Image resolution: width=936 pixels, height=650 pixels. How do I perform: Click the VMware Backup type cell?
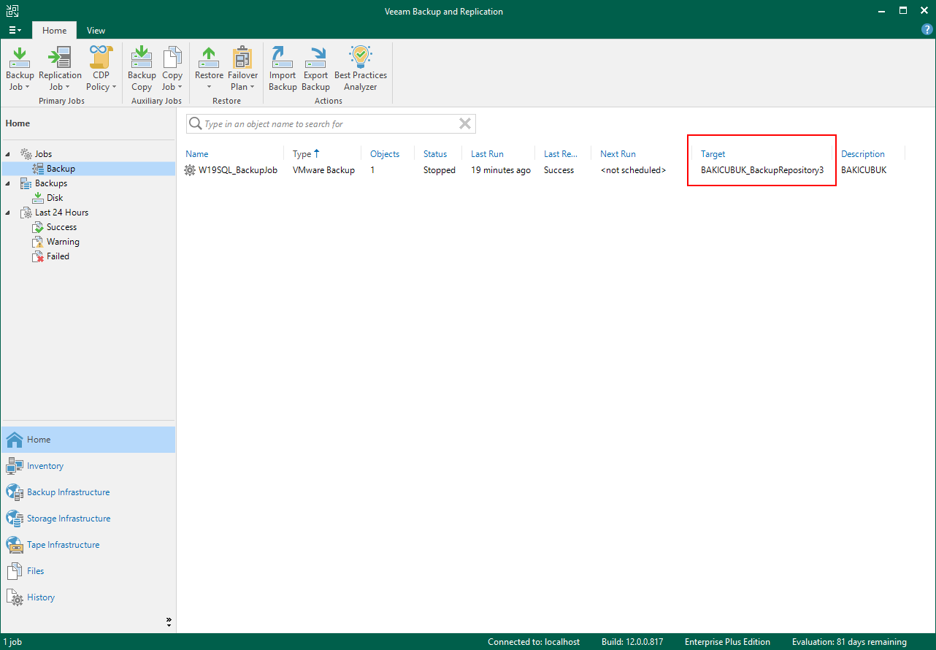click(323, 170)
